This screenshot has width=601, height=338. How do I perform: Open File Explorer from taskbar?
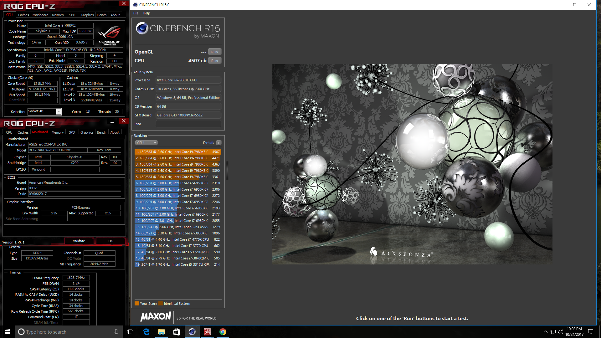(162, 332)
